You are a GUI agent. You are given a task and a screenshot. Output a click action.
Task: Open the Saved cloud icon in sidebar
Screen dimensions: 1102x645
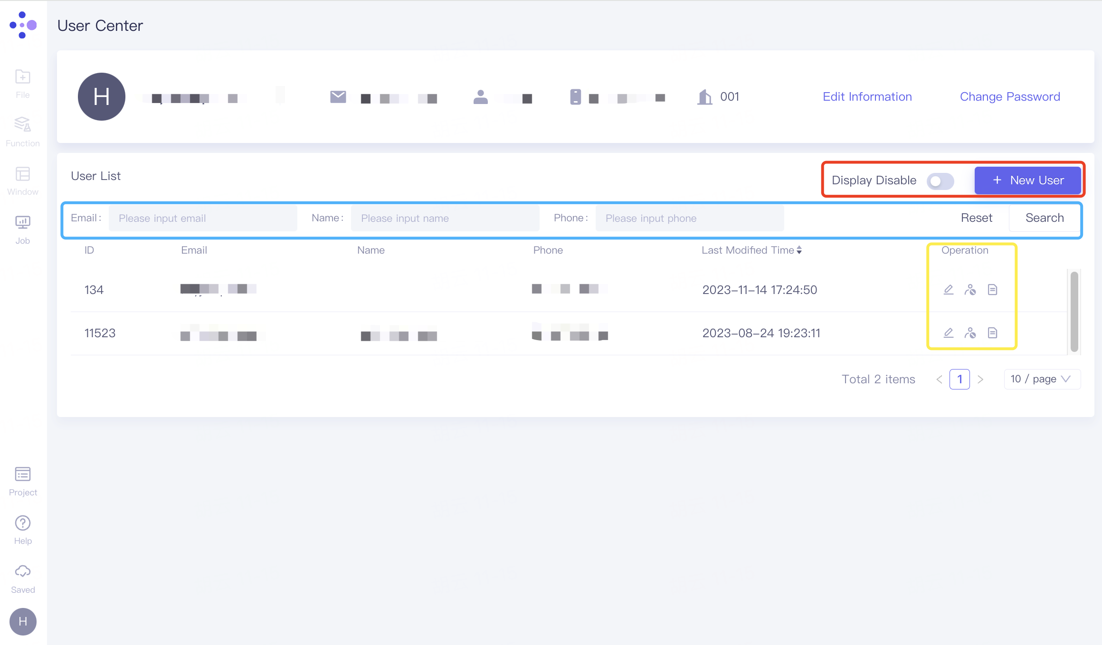[22, 579]
